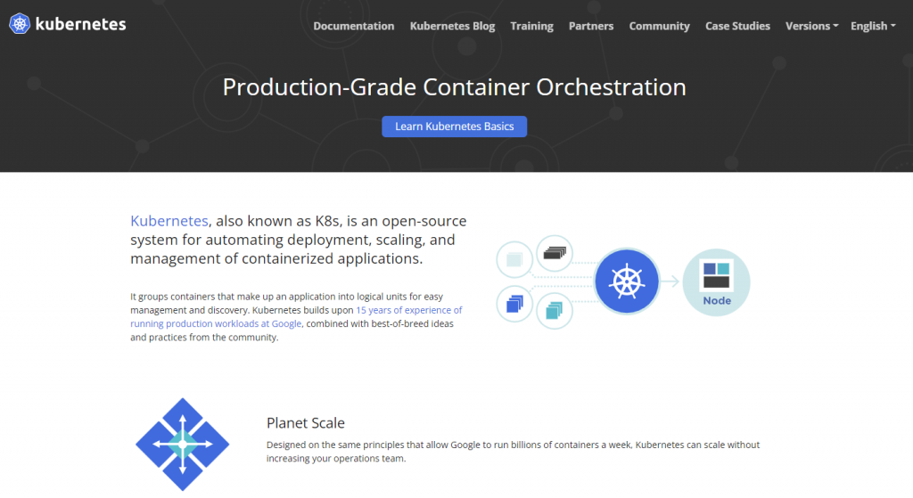The image size is (913, 498).
Task: Click the Planet Scale arrows icon
Action: 183,444
